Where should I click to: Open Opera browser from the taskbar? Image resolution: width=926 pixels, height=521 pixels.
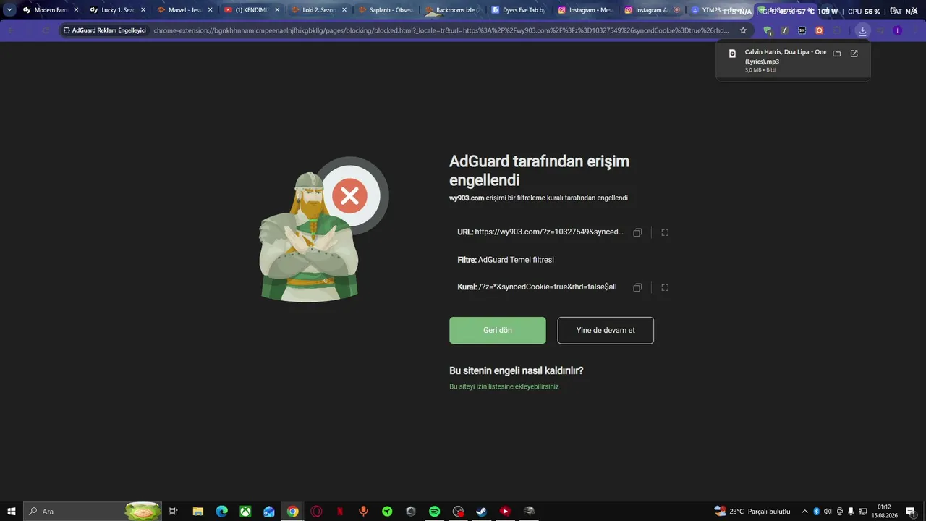point(316,512)
